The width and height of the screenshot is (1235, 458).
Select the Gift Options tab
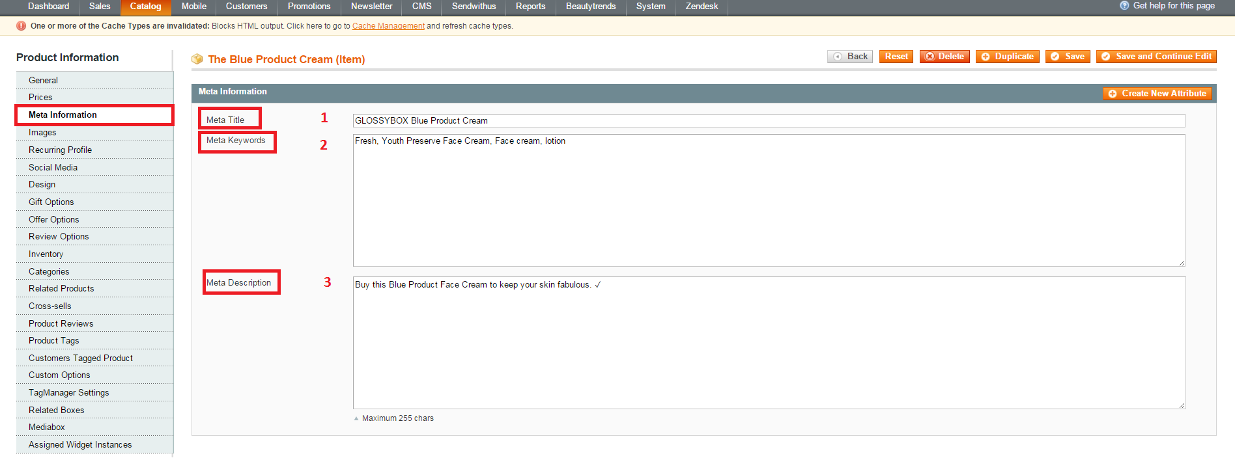tap(94, 202)
